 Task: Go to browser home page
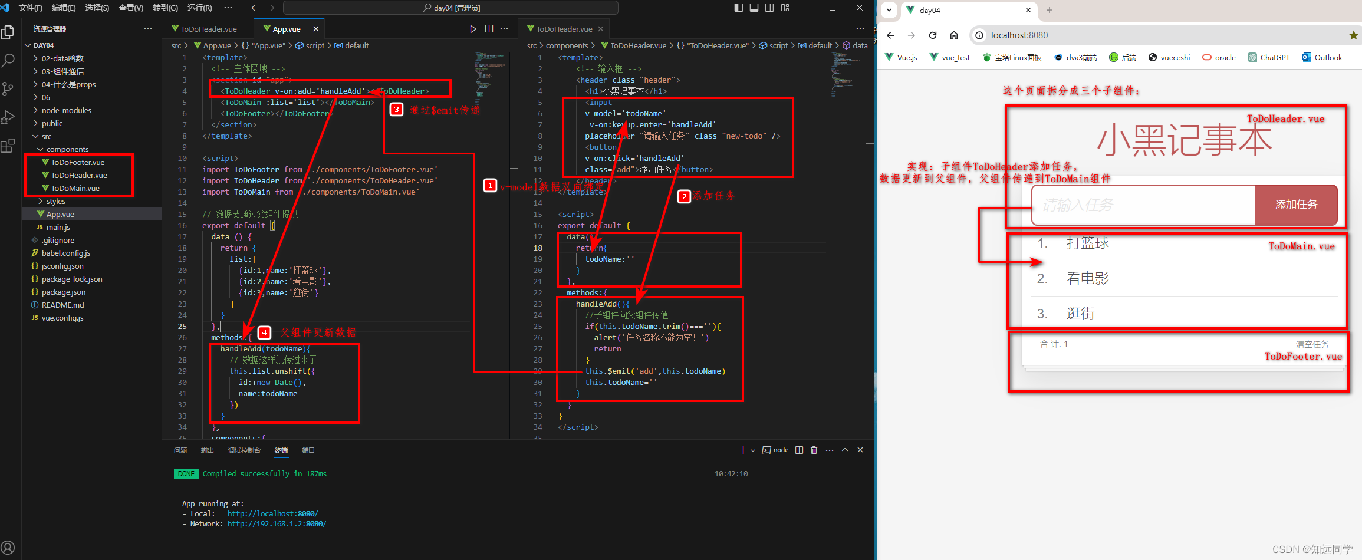coord(954,35)
